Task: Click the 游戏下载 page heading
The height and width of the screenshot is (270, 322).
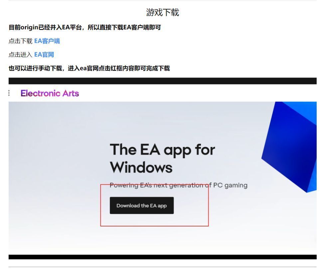Action: click(x=162, y=12)
